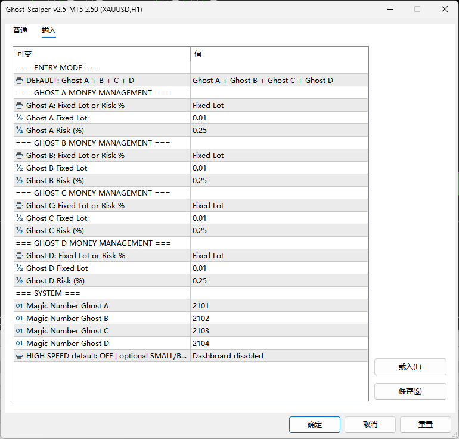Edit Ghost A Risk (%) value 0.25

279,130
